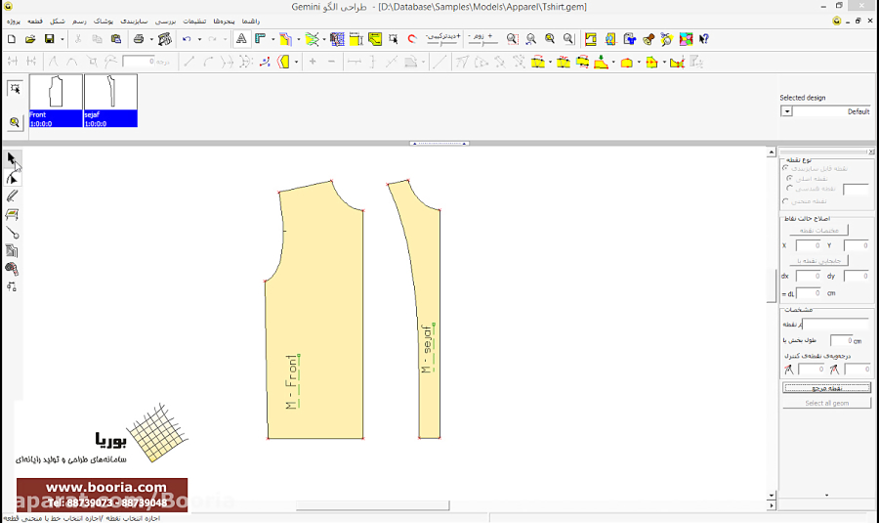Open the Selected design dropdown
This screenshot has width=879, height=523.
pyautogui.click(x=786, y=111)
